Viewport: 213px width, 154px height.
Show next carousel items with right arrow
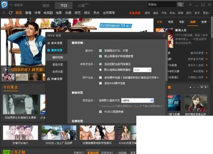[x=206, y=87]
